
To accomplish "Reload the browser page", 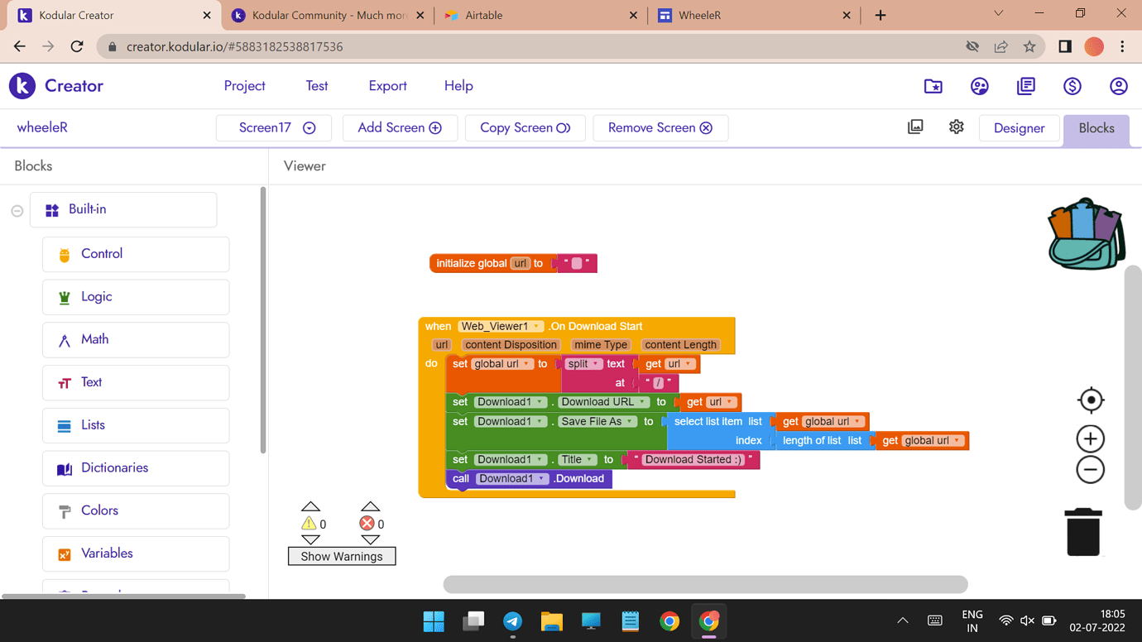I will pos(77,47).
